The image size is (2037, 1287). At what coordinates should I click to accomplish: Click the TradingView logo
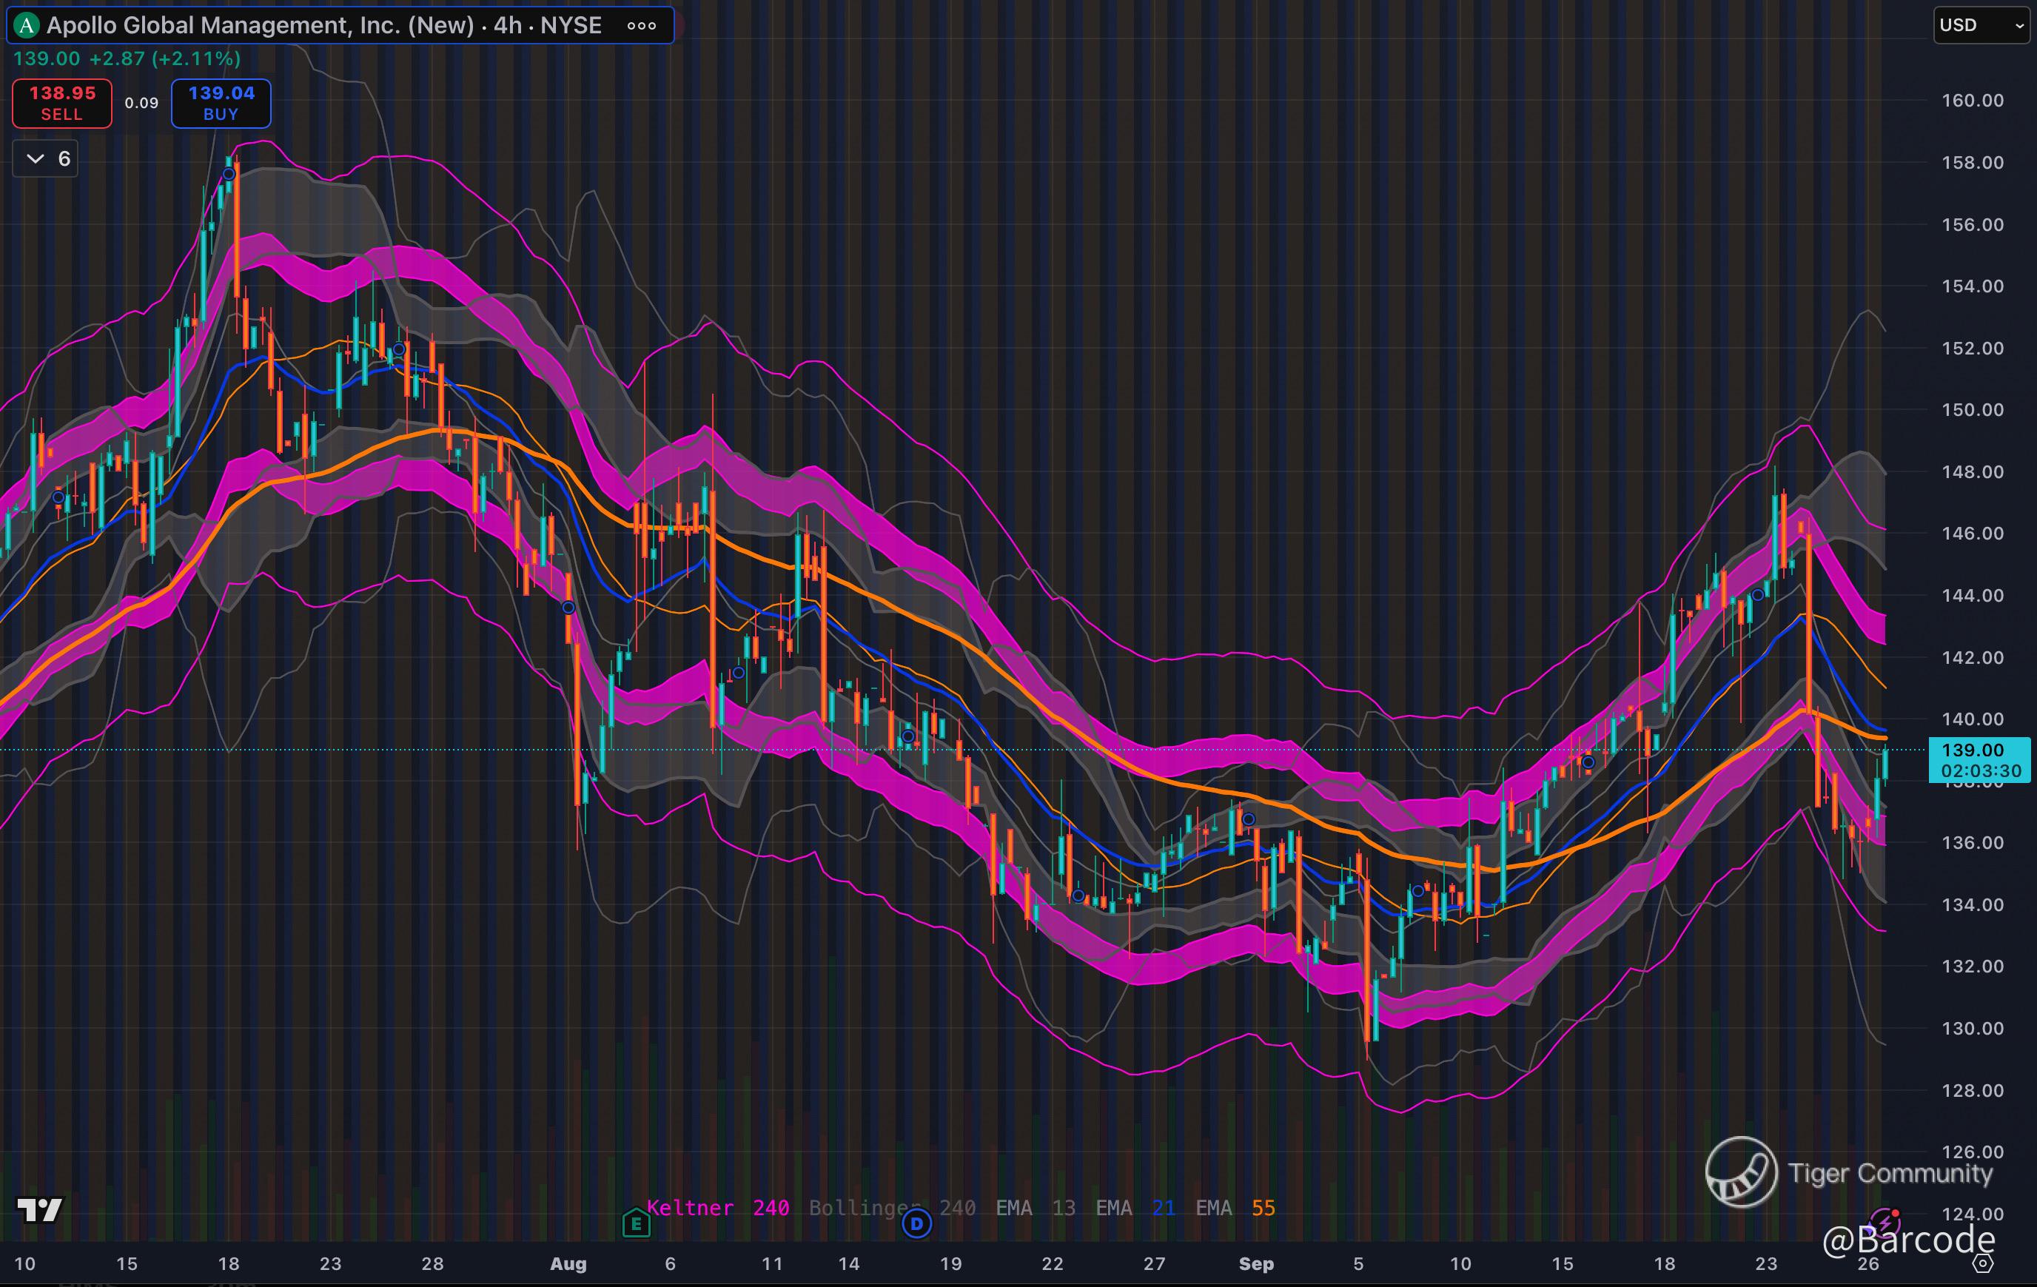coord(39,1210)
